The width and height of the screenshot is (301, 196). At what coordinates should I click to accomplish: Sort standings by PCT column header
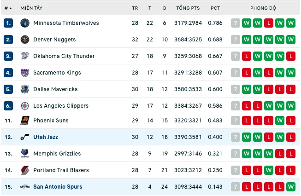click(x=215, y=8)
